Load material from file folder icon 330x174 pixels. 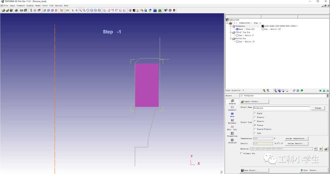tap(326, 149)
